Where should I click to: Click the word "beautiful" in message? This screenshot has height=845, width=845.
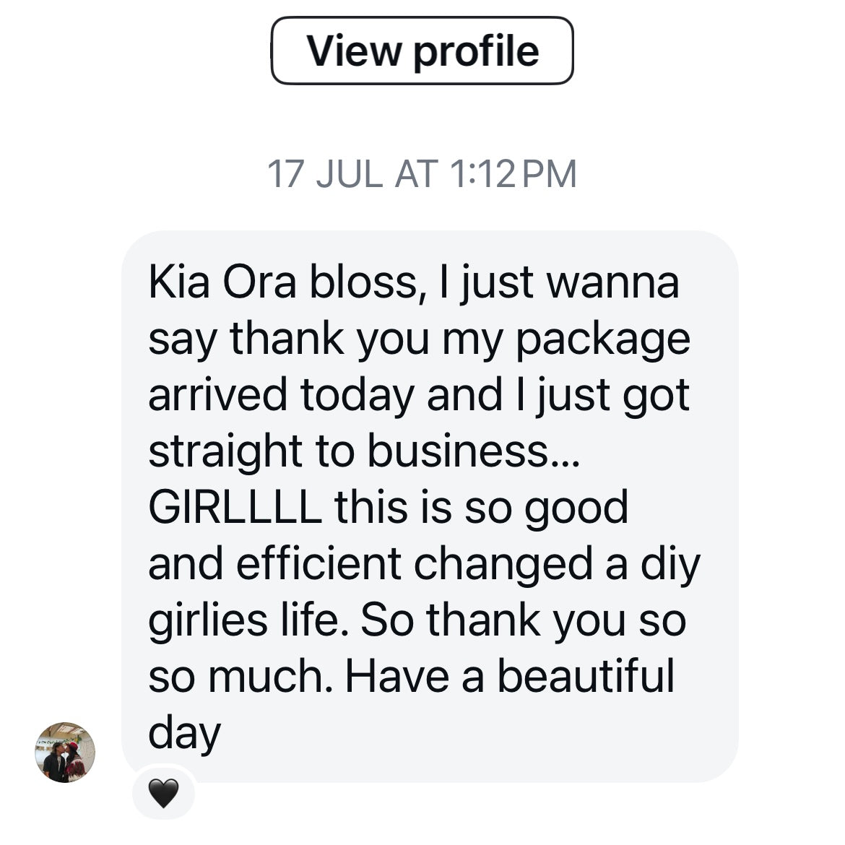point(586,676)
